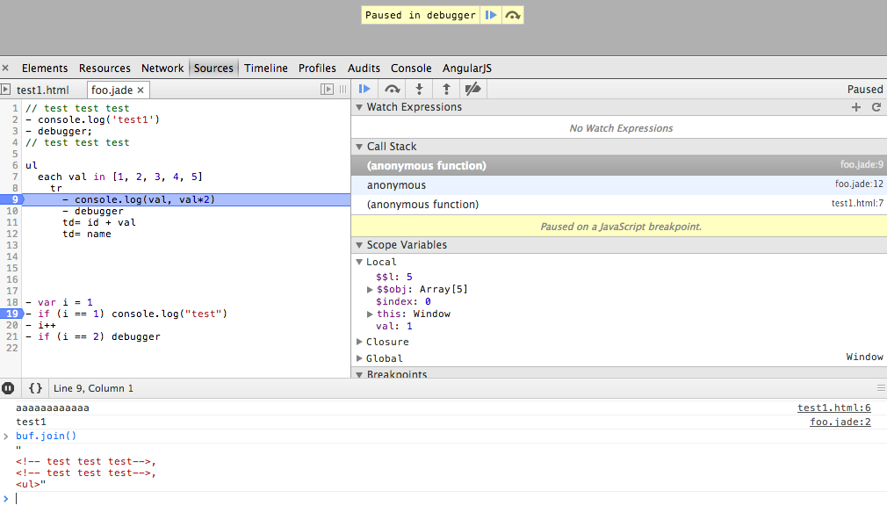This screenshot has width=887, height=527.
Task: Open the Elements tab
Action: (x=45, y=68)
